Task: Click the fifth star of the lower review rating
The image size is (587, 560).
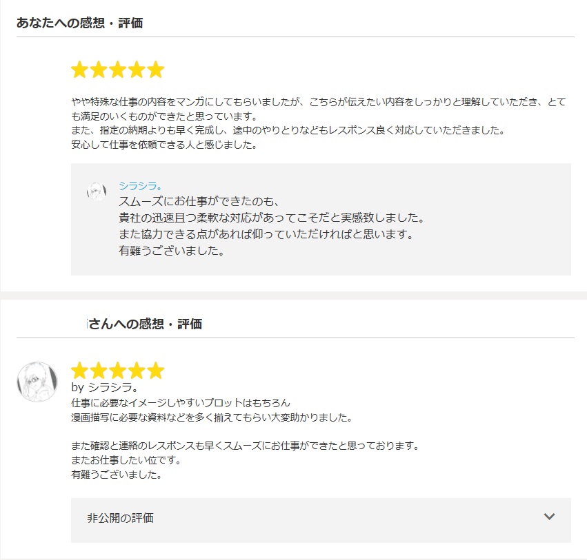Action: (x=156, y=371)
